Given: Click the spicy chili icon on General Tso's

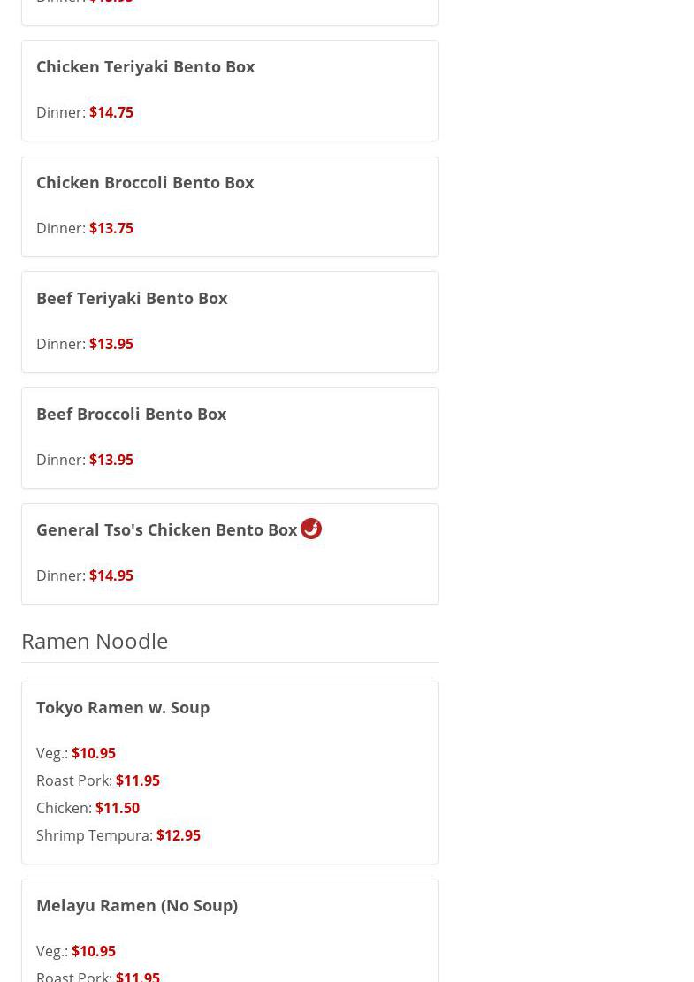Looking at the screenshot, I should click(311, 529).
